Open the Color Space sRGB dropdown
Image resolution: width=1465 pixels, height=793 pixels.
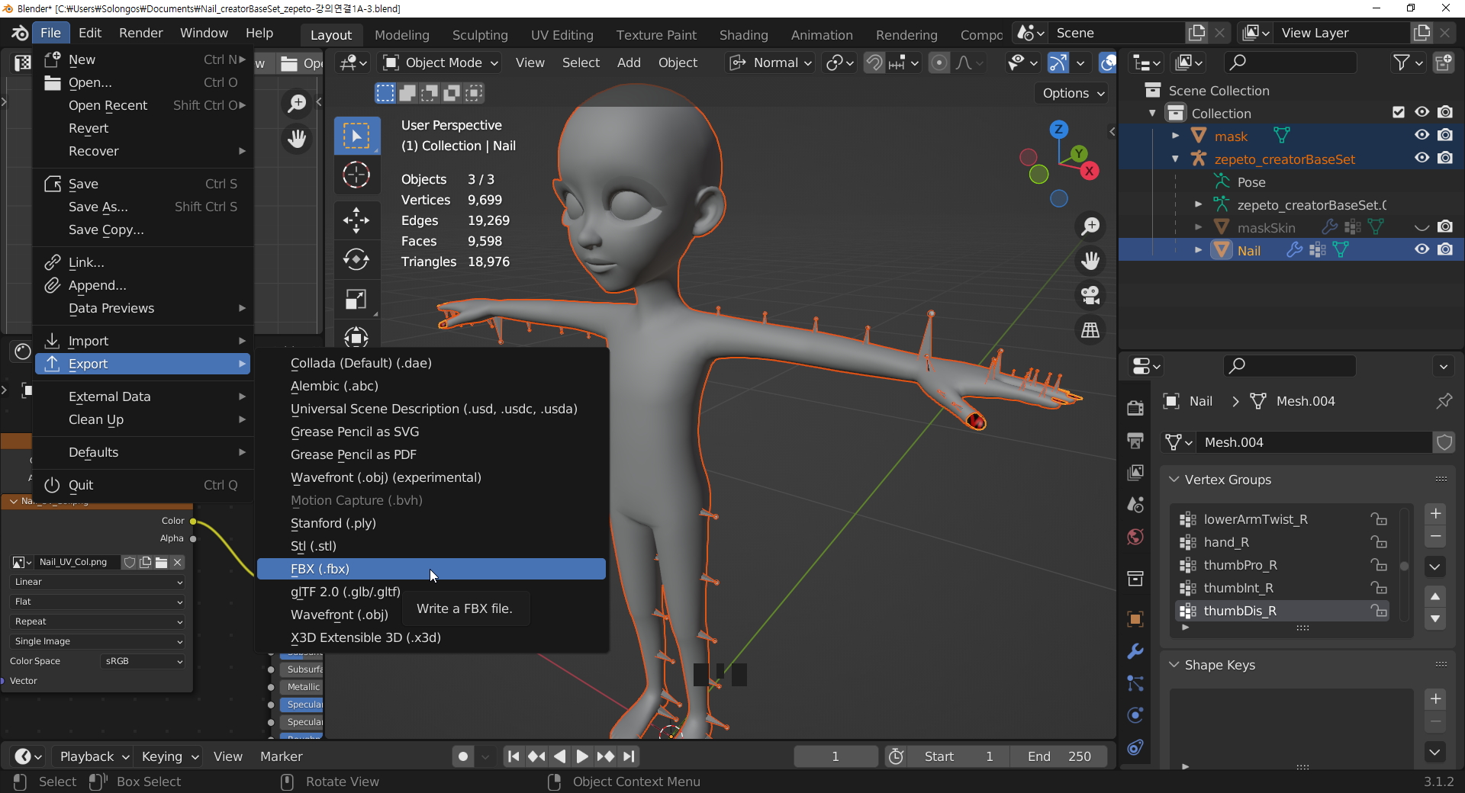click(x=143, y=661)
